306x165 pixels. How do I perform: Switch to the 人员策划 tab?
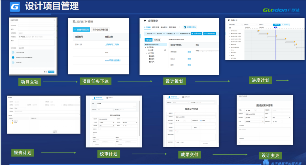tap(147, 27)
